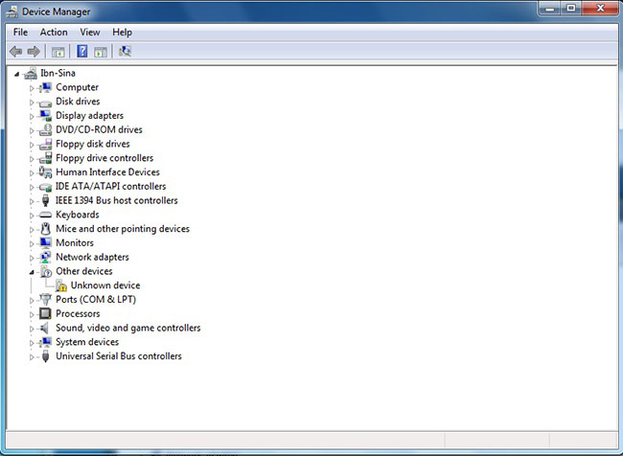Click the Computer category icon

pyautogui.click(x=46, y=87)
